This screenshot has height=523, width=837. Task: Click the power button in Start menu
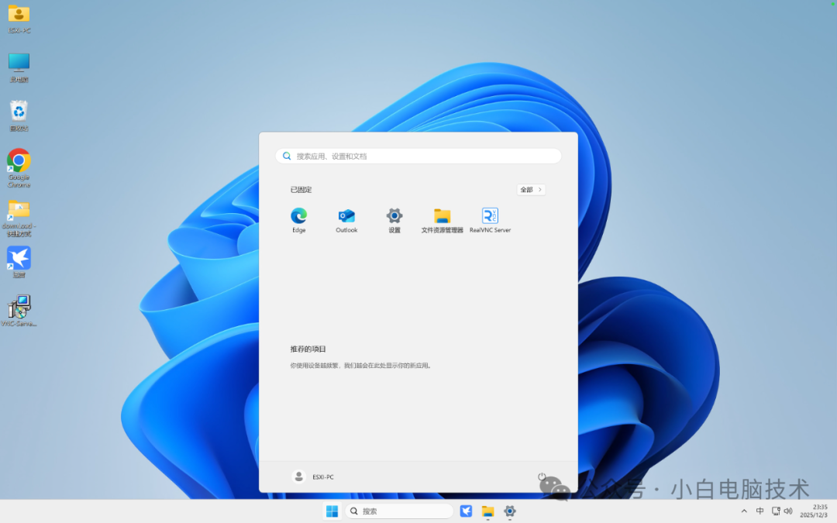(x=542, y=477)
